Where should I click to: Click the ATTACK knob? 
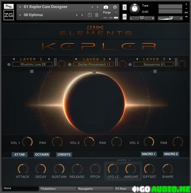tap(23, 169)
